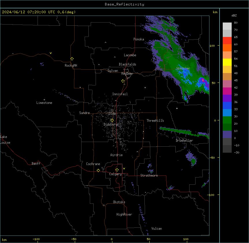Select the magenta 39-42 dBZ legend swatch
This screenshot has width=249, height=243.
coord(227,91)
